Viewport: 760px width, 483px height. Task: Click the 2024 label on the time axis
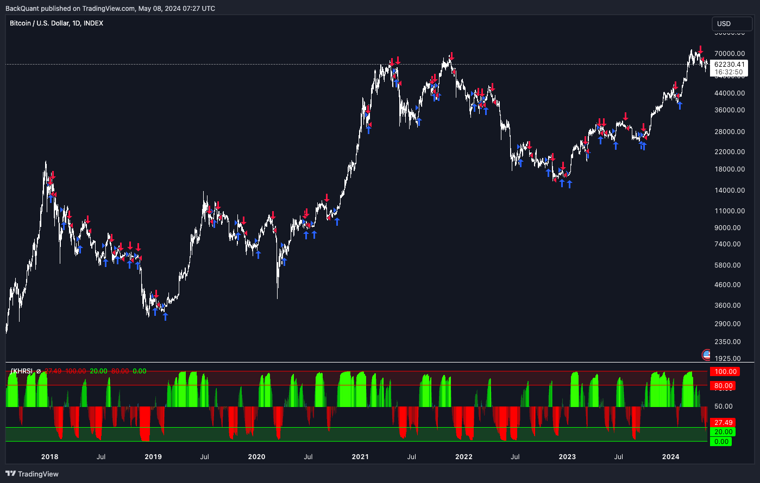[671, 457]
